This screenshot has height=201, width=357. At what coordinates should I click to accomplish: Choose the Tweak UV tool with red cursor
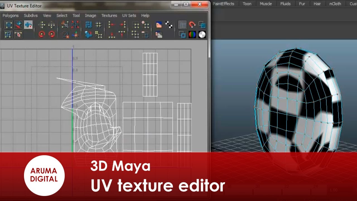(18, 35)
